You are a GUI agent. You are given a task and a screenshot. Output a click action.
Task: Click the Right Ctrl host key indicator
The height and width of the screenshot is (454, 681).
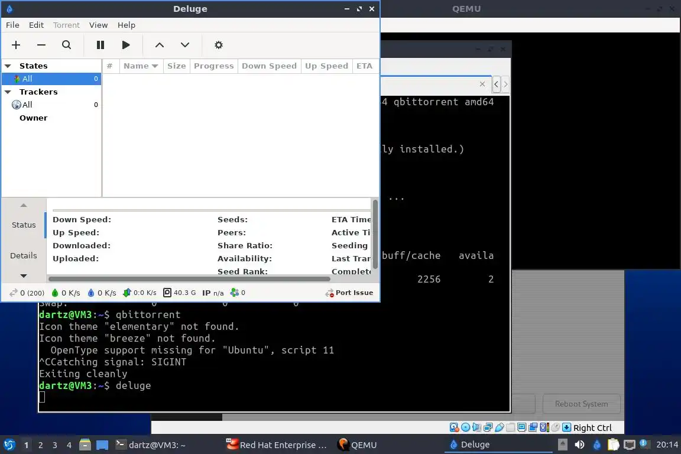[592, 427]
